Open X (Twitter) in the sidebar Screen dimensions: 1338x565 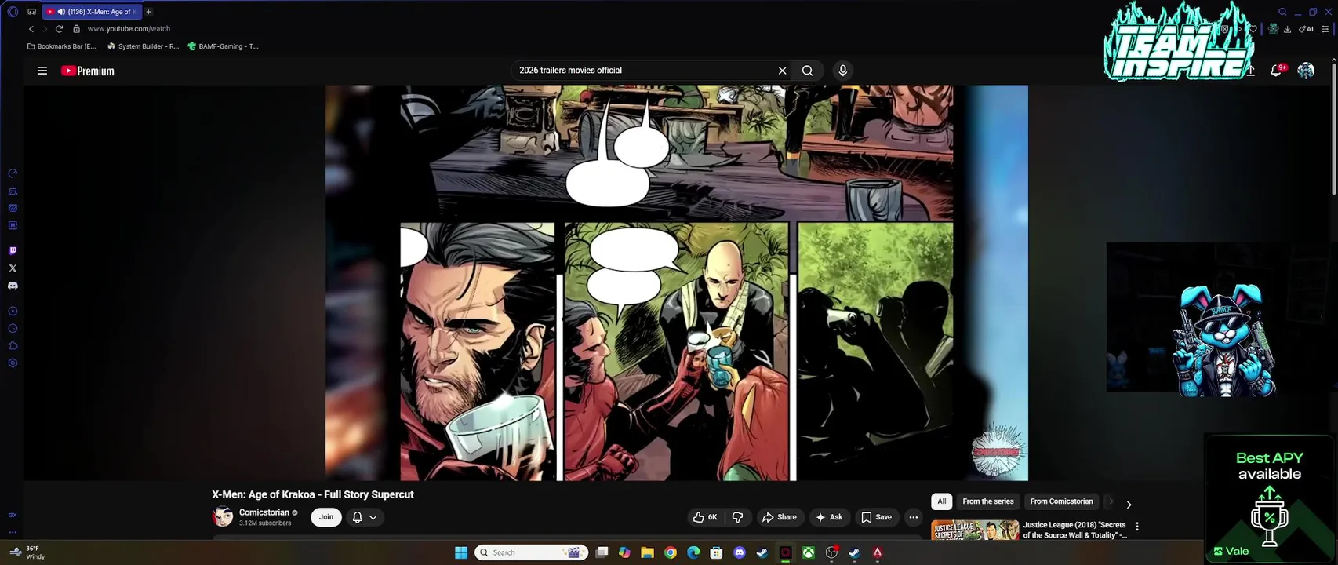point(13,268)
